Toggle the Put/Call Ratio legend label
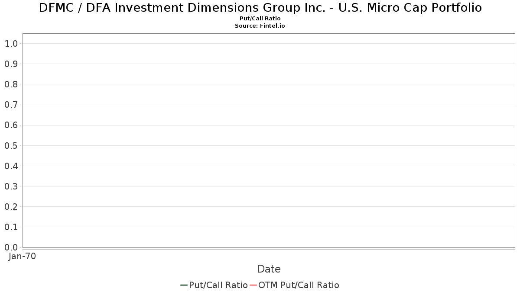This screenshot has width=520, height=292. pyautogui.click(x=218, y=285)
